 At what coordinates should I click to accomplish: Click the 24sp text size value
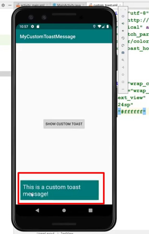(x=125, y=104)
